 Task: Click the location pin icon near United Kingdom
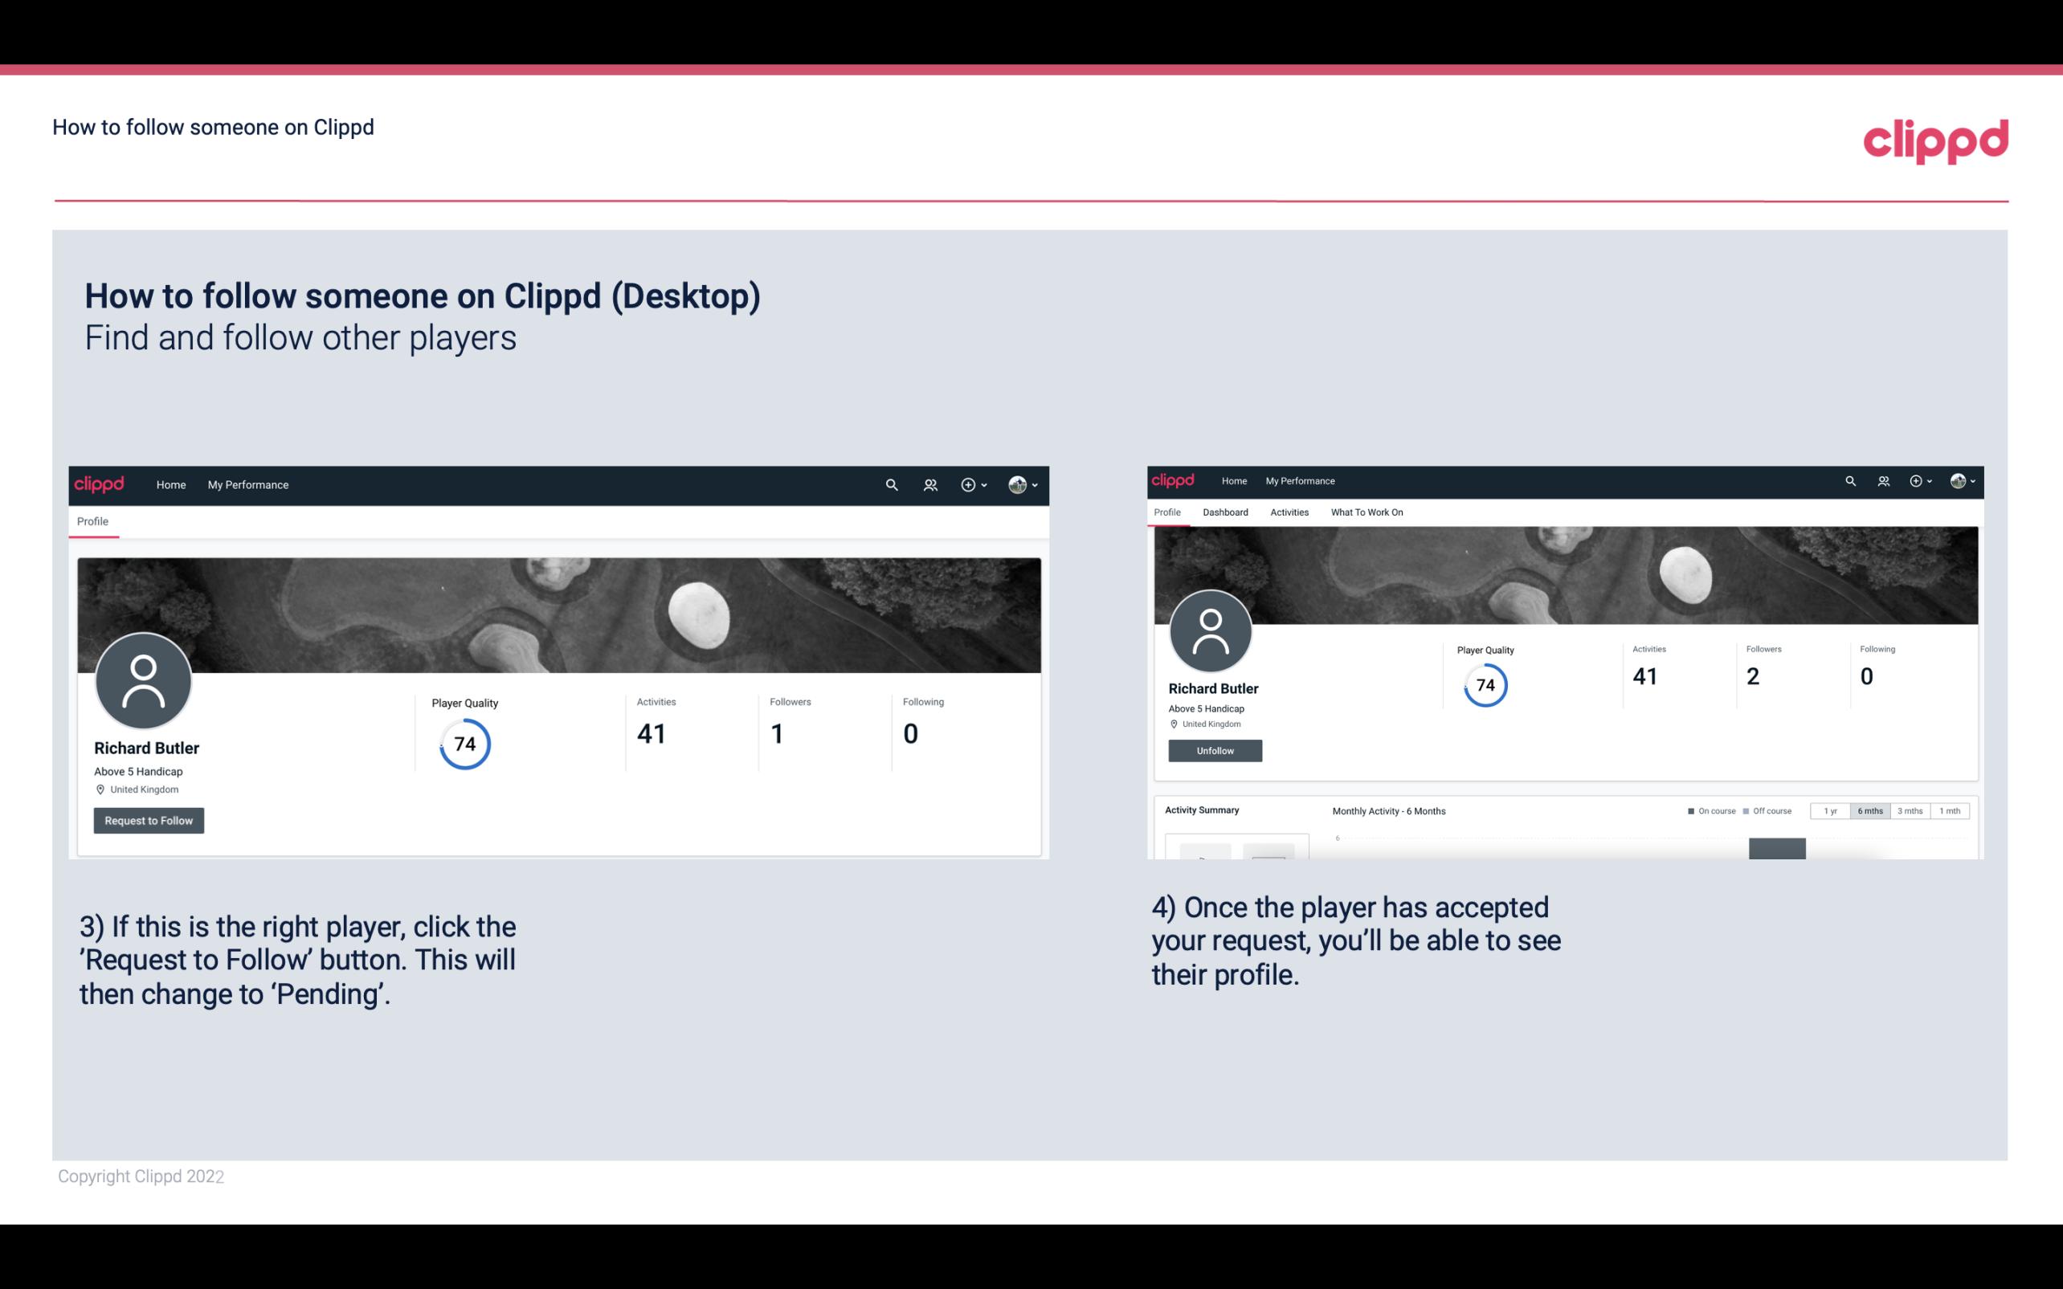tap(100, 789)
